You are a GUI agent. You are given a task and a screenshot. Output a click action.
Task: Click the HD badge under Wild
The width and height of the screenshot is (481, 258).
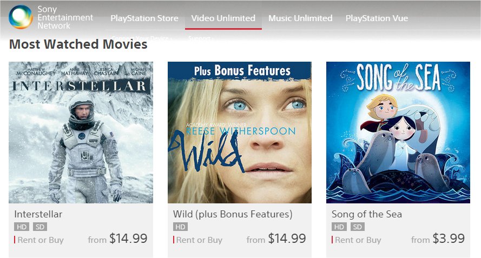coord(180,227)
